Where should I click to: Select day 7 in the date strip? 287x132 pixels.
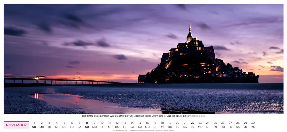point(79,123)
